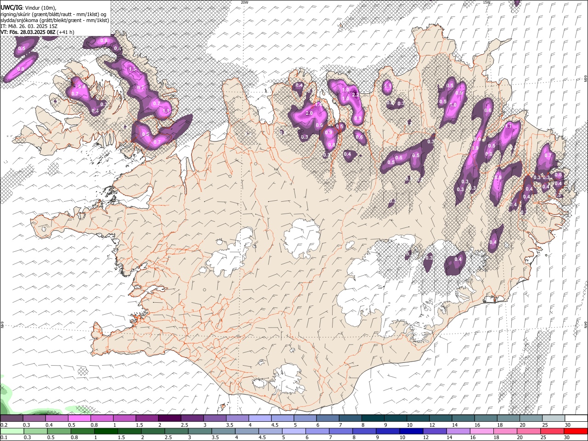This screenshot has width=588, height=441.
Task: Select dark purple swatch between 2 and 2.5, top legend
Action: tap(170, 418)
